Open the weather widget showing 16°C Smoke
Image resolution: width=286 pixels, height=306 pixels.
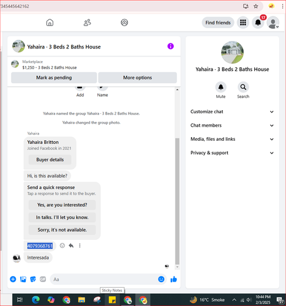click(208, 300)
